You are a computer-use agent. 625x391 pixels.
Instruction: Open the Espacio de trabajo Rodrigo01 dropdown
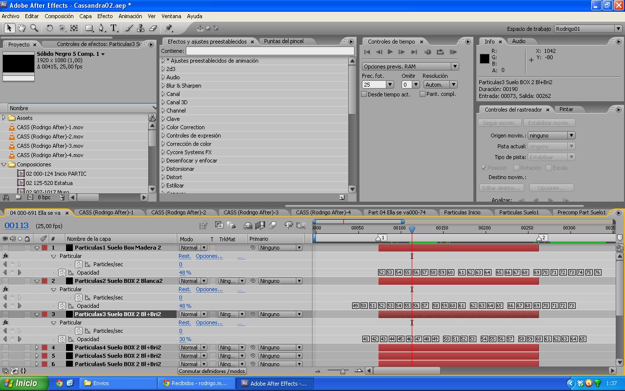(588, 29)
